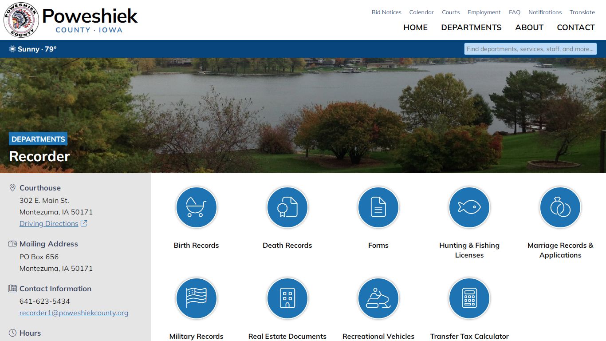Click the Mailing Address mailbox icon
This screenshot has height=341, width=606.
pyautogui.click(x=12, y=244)
